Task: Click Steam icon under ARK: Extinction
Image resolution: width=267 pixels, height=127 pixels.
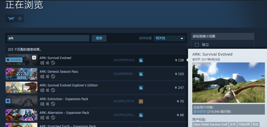Action: coord(53,104)
